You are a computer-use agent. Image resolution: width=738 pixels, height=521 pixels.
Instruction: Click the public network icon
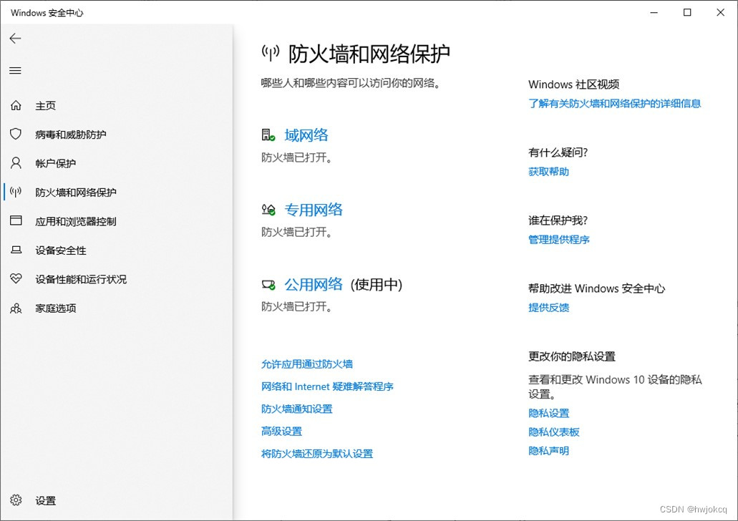click(268, 284)
